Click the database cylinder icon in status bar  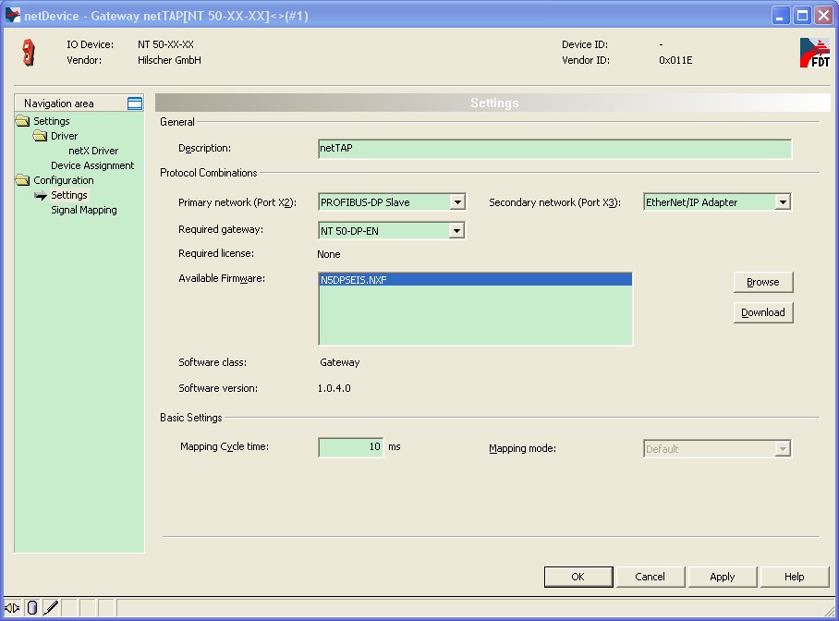click(x=32, y=608)
